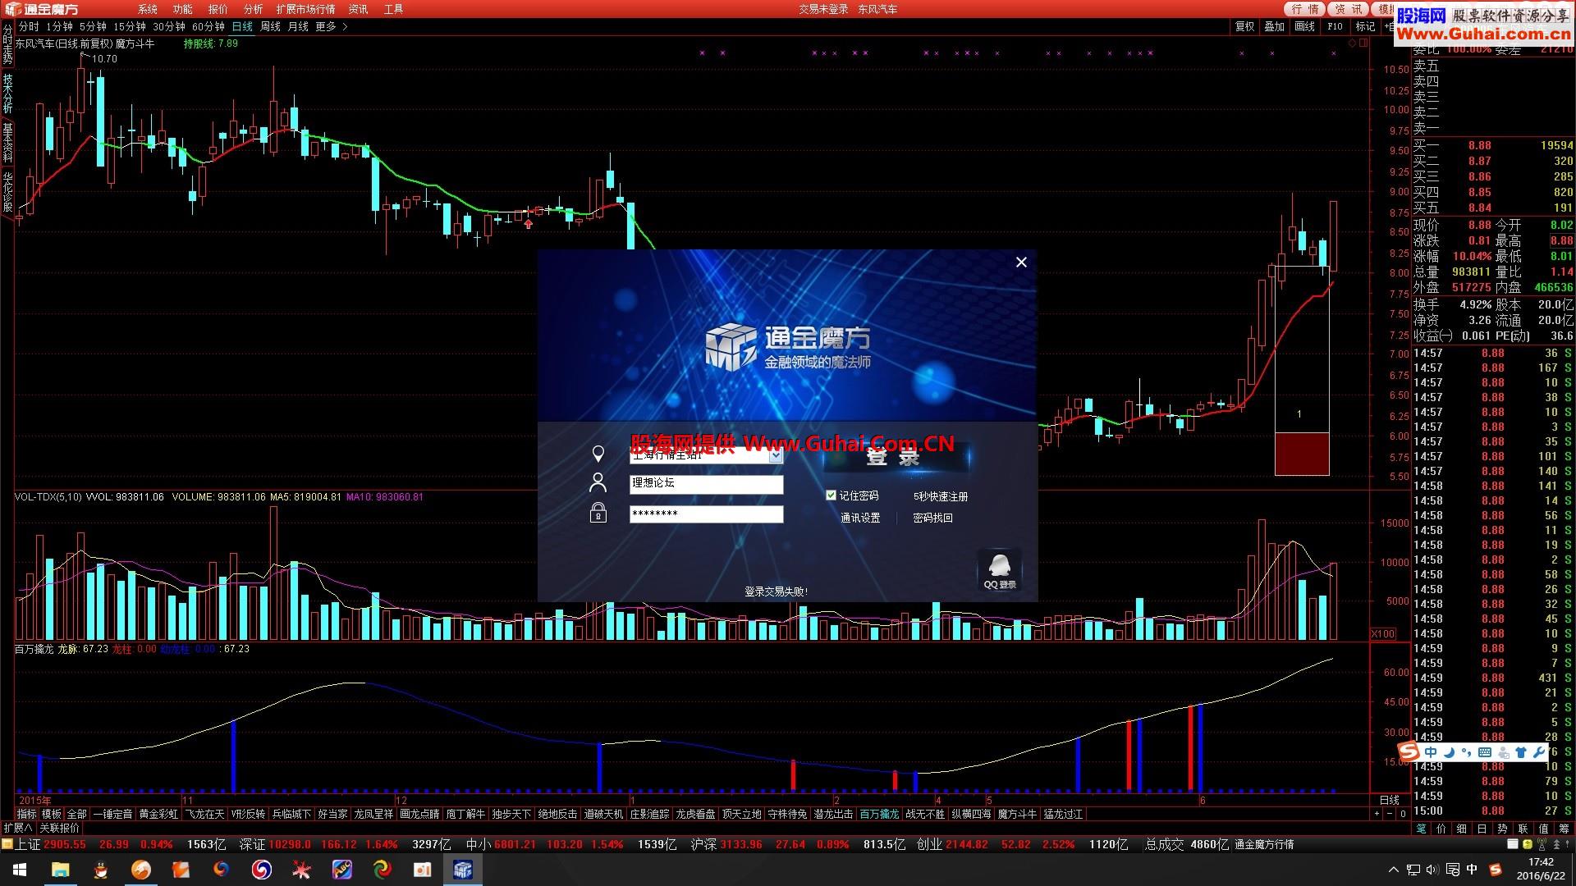Screen dimensions: 1576x886
Task: Click the password input field
Action: pos(706,514)
